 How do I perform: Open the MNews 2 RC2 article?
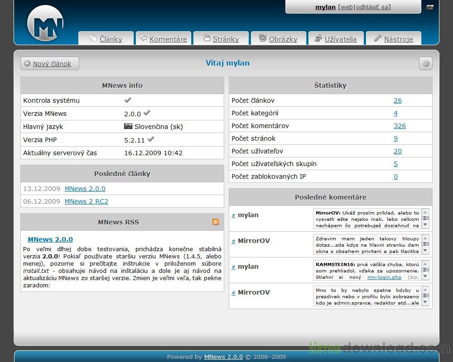[x=87, y=201]
